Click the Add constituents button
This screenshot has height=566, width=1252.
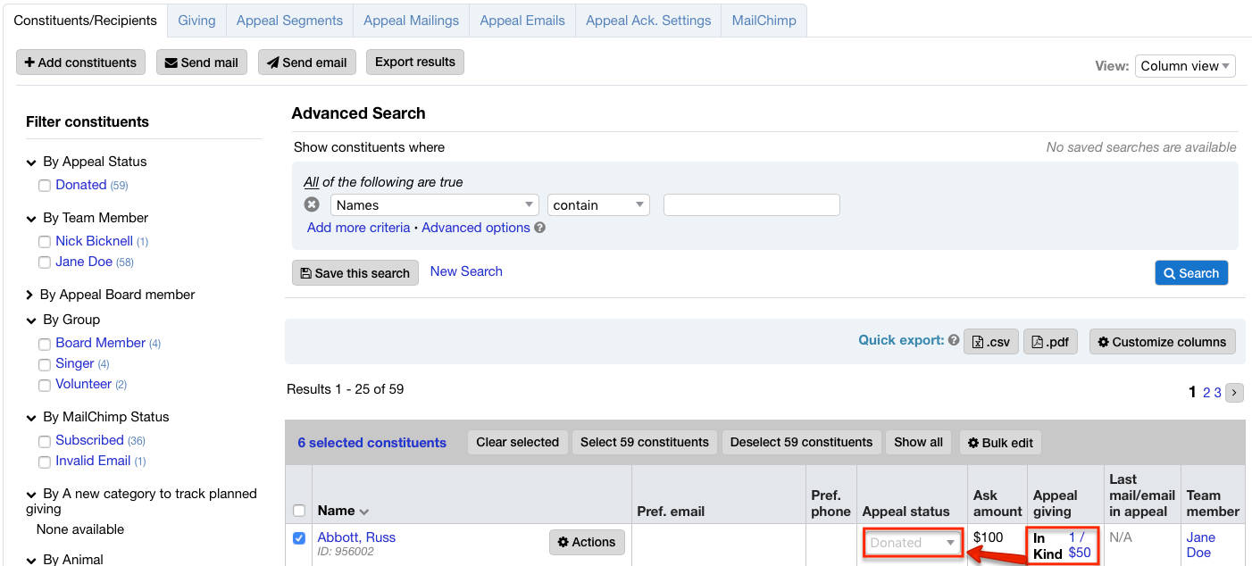[x=80, y=62]
